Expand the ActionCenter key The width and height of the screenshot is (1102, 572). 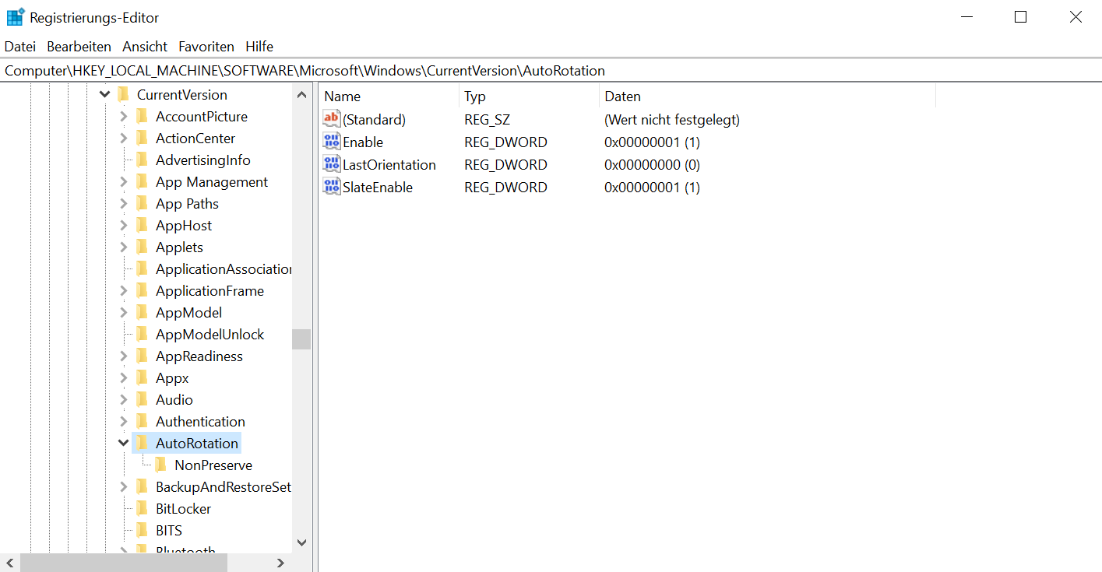(x=123, y=138)
